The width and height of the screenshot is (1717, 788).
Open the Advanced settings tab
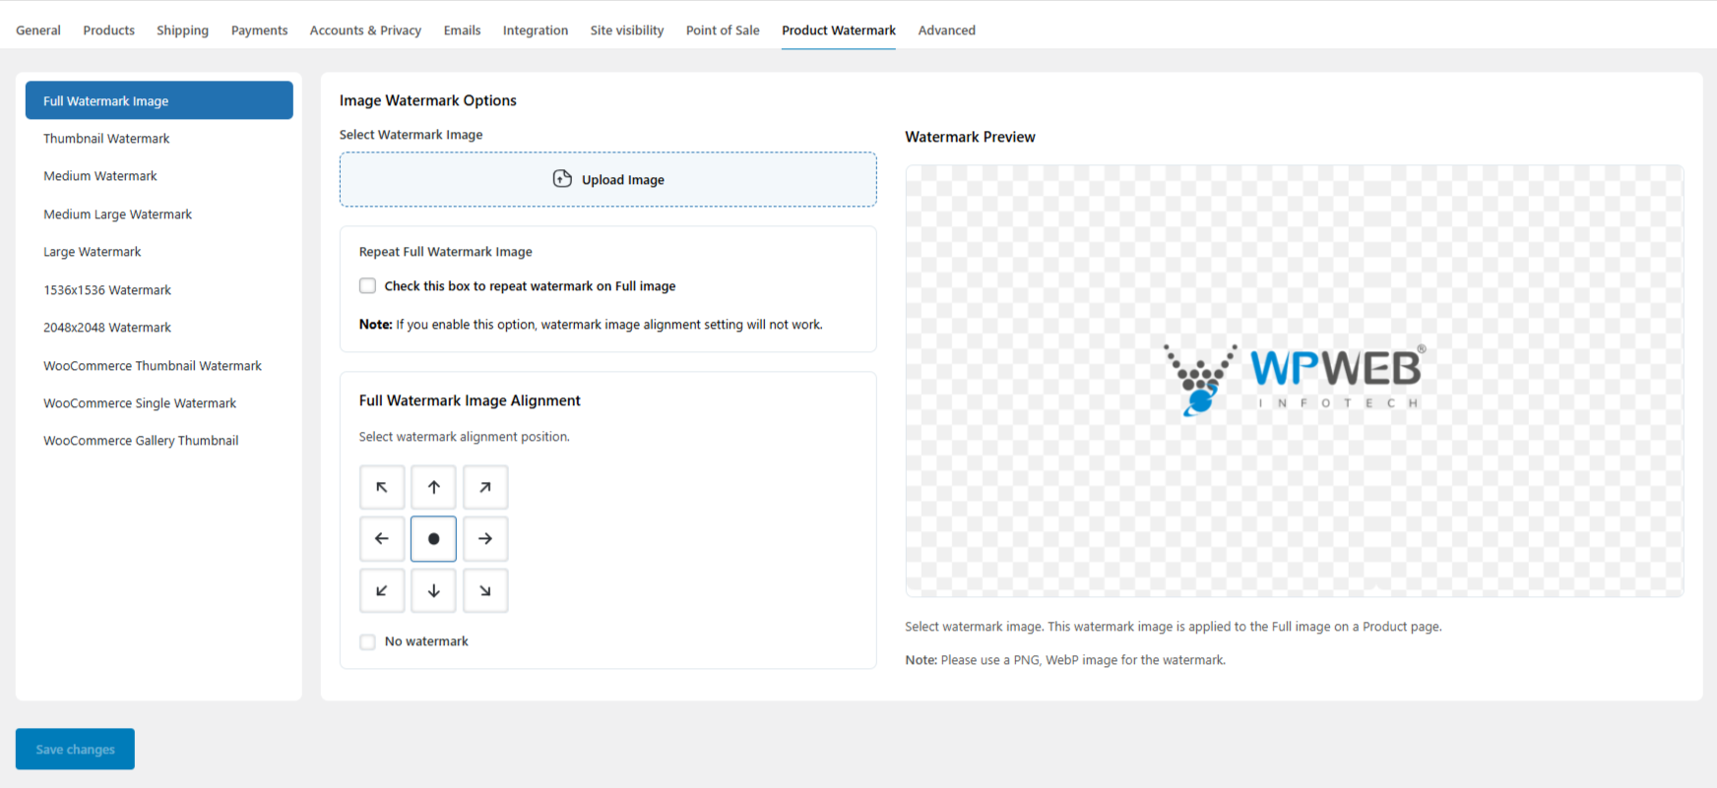946,30
